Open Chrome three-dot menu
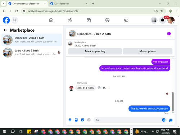Image resolution: width=180 pixels, height=135 pixels. point(176,11)
